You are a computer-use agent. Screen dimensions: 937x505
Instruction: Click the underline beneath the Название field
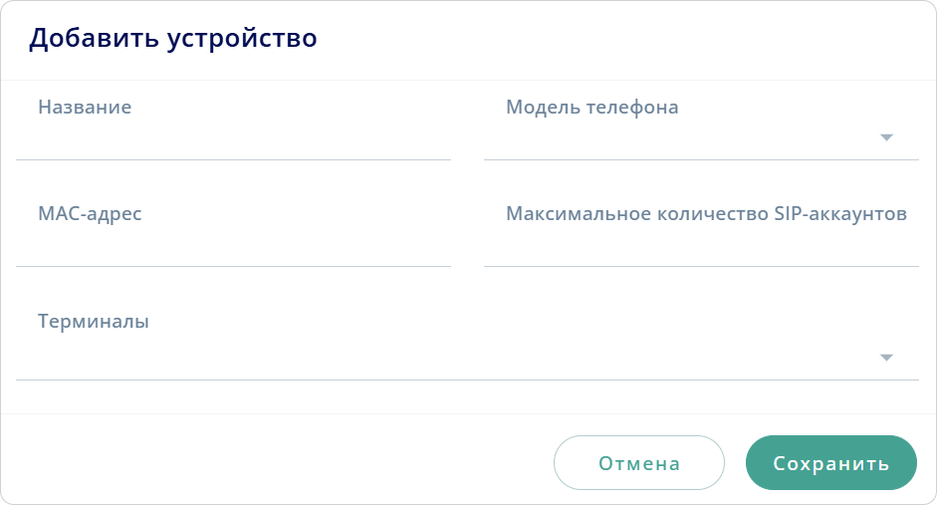point(233,159)
